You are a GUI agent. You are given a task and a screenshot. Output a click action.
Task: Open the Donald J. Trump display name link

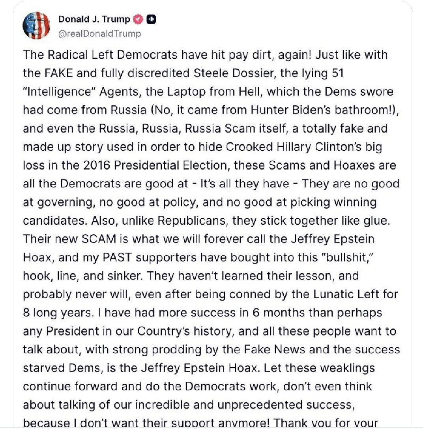(x=94, y=19)
